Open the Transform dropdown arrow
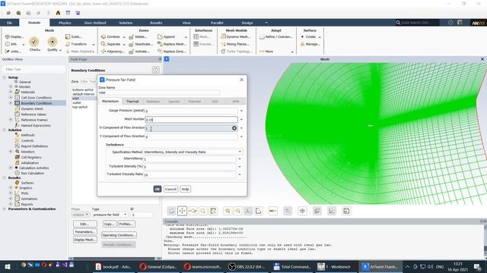This screenshot has width=487, height=273. (93, 44)
